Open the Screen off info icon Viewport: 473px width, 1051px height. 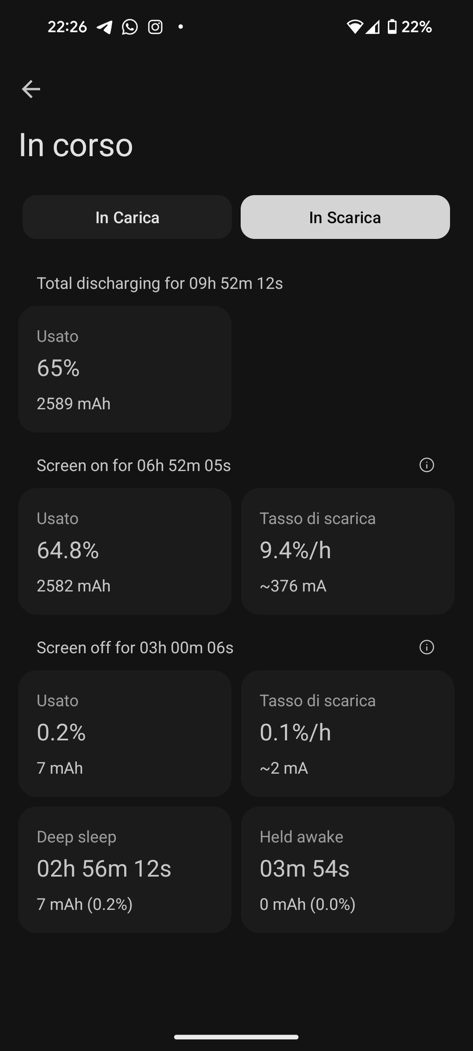click(427, 647)
